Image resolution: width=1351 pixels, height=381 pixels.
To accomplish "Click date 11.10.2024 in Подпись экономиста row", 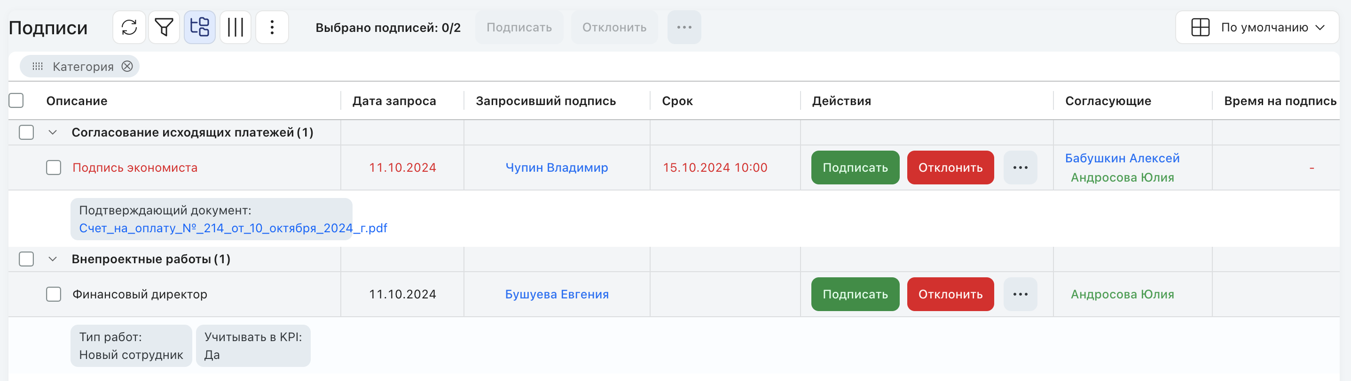I will [x=402, y=168].
